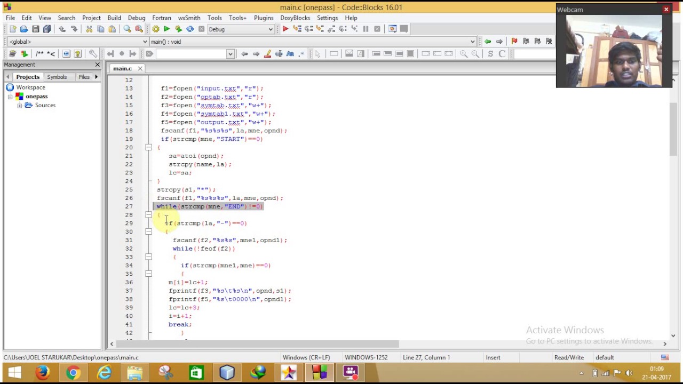Create a new file with the toolbar icon
This screenshot has height=384, width=683.
[x=13, y=29]
